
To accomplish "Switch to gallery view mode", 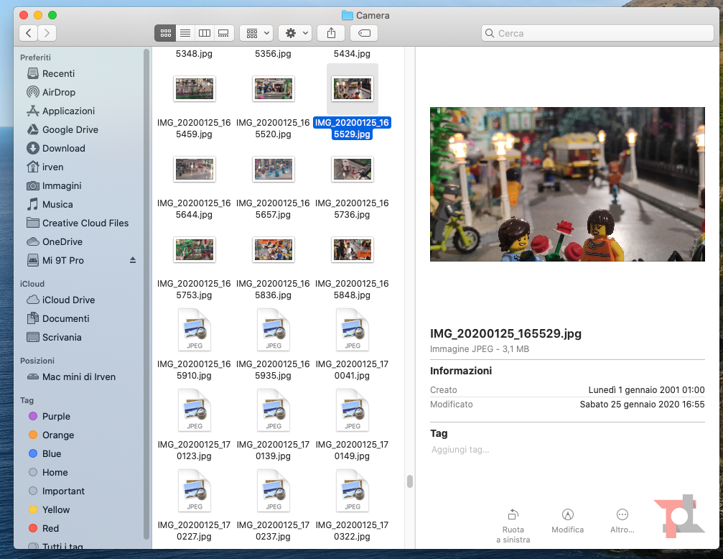I will 223,33.
